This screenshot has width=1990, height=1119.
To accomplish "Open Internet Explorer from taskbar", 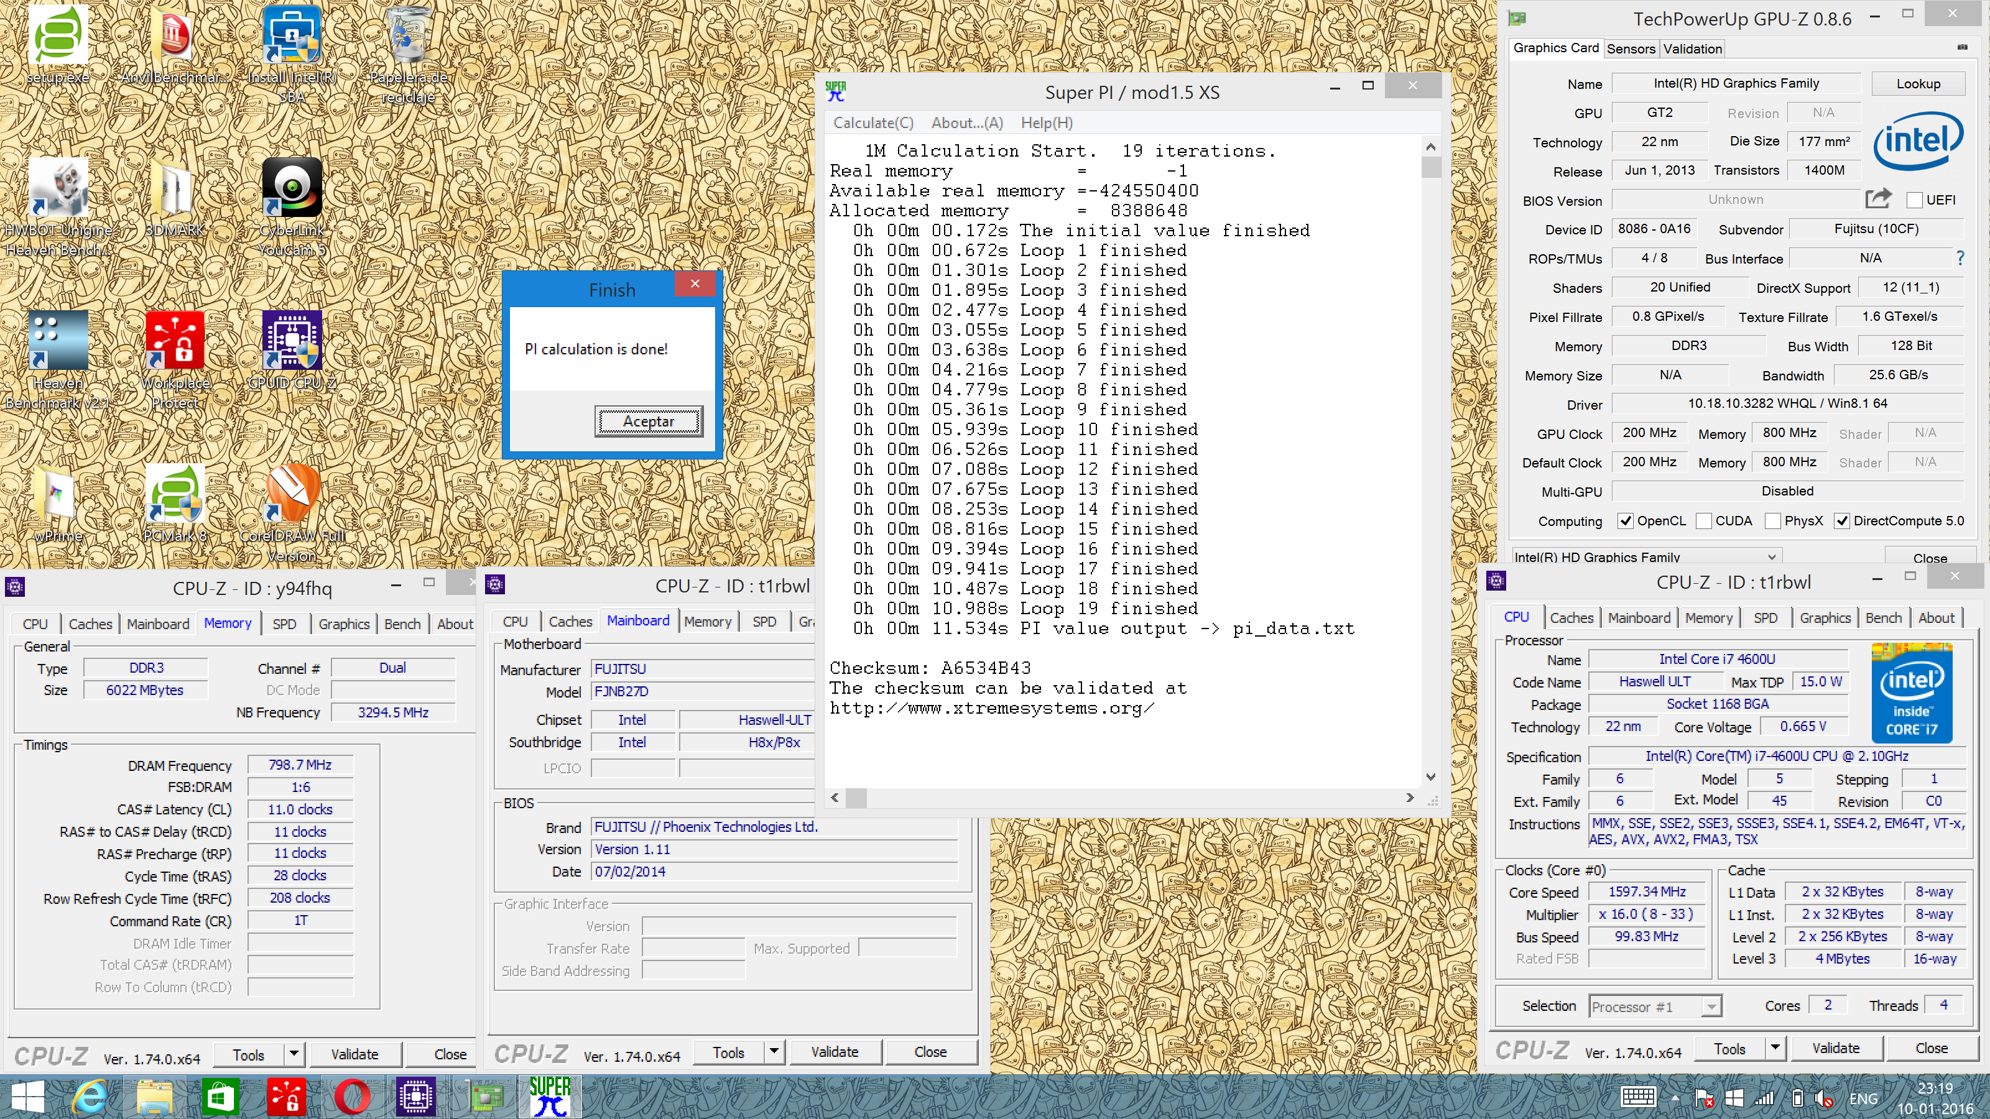I will tap(90, 1097).
